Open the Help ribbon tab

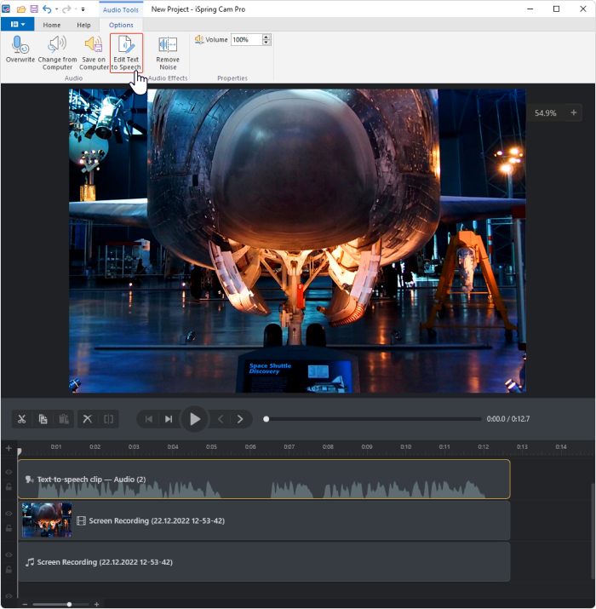tap(83, 25)
